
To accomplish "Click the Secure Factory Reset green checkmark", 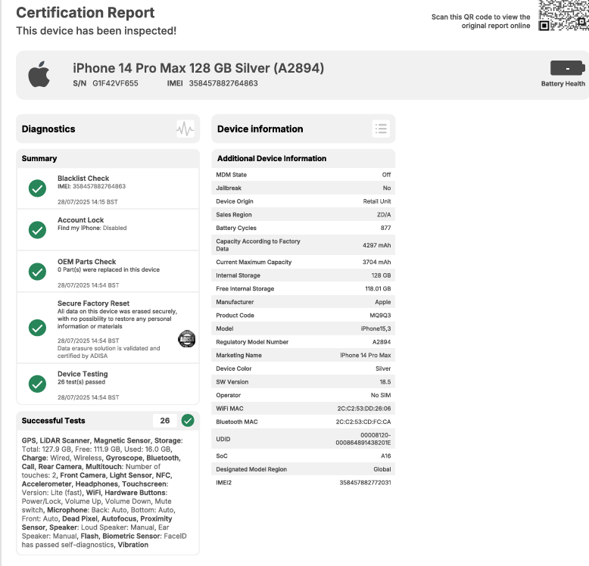I will (37, 327).
